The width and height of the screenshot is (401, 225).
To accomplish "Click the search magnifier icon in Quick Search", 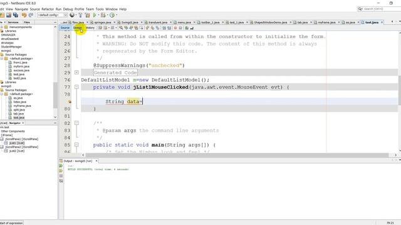I will [360, 9].
